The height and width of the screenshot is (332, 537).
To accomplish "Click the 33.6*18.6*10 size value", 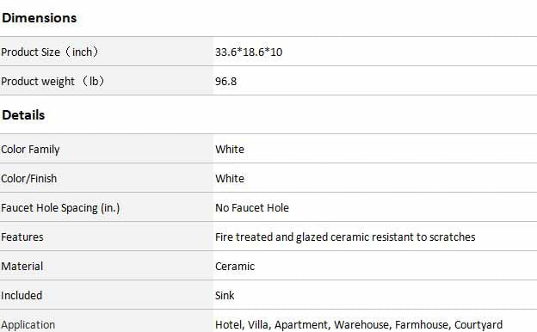I will 249,52.
